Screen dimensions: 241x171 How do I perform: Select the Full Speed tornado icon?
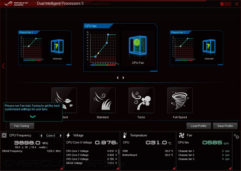(x=180, y=100)
